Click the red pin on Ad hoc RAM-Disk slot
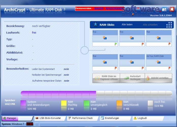The width and height of the screenshot is (177, 127). click(169, 68)
